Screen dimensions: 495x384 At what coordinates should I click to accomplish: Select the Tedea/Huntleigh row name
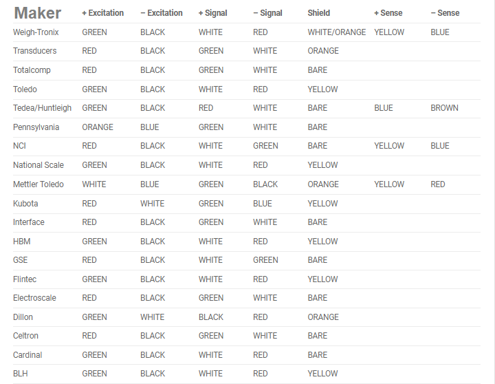tap(42, 108)
